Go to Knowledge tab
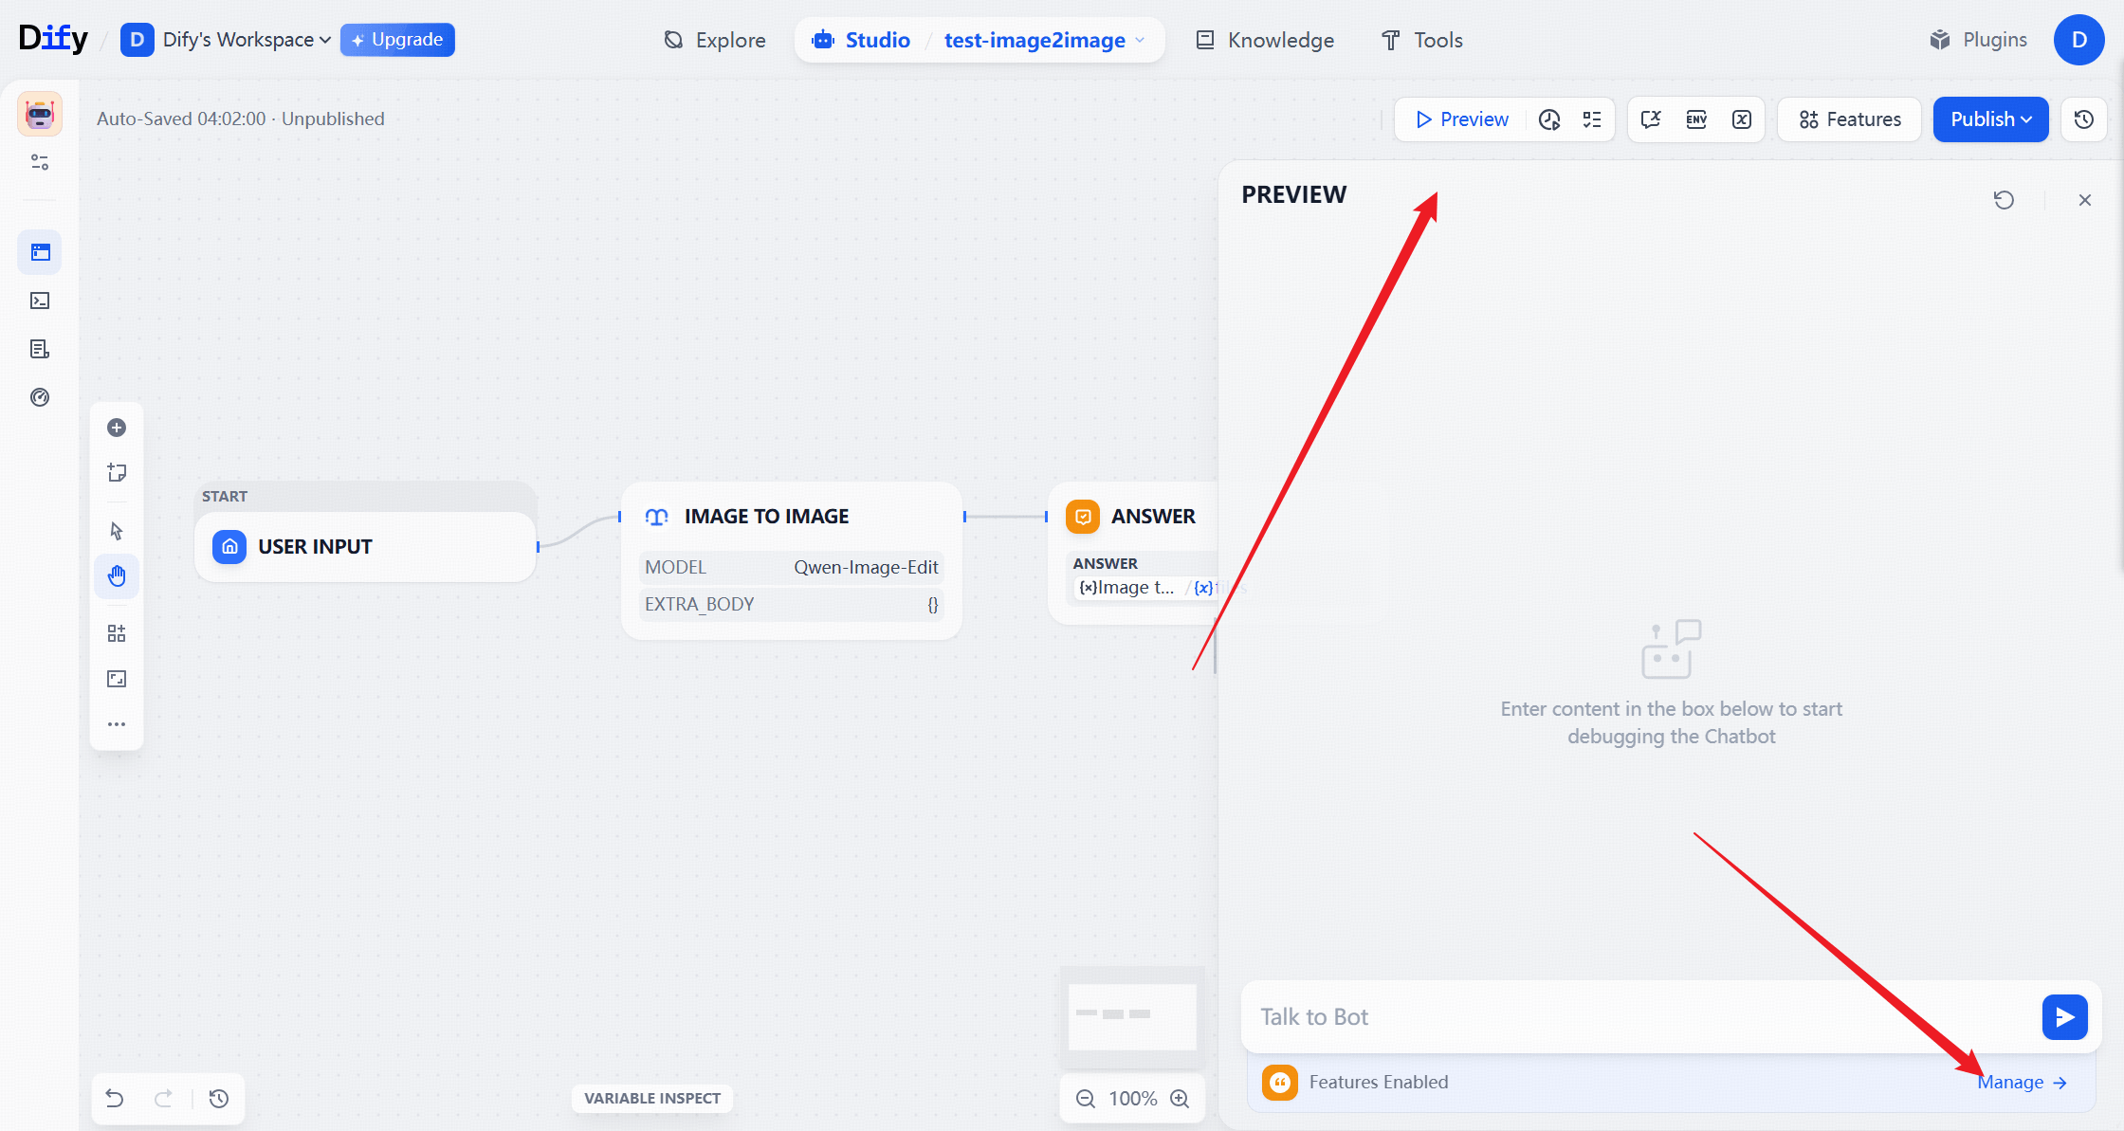This screenshot has width=2124, height=1131. click(x=1265, y=40)
